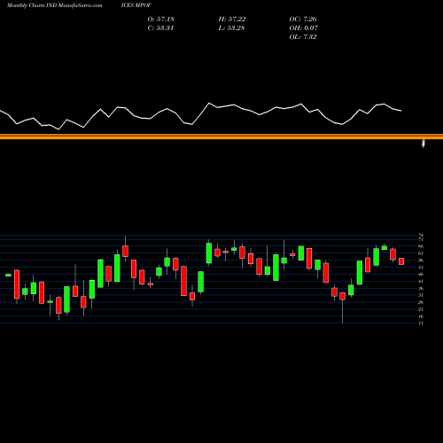
Task: Click the price axis label 11
Action: [x=421, y=323]
